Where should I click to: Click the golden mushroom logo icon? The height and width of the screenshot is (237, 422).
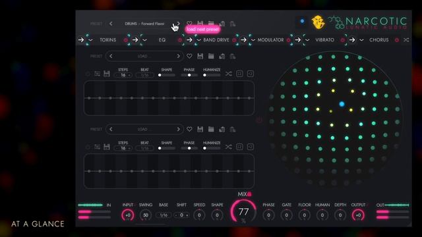318,22
